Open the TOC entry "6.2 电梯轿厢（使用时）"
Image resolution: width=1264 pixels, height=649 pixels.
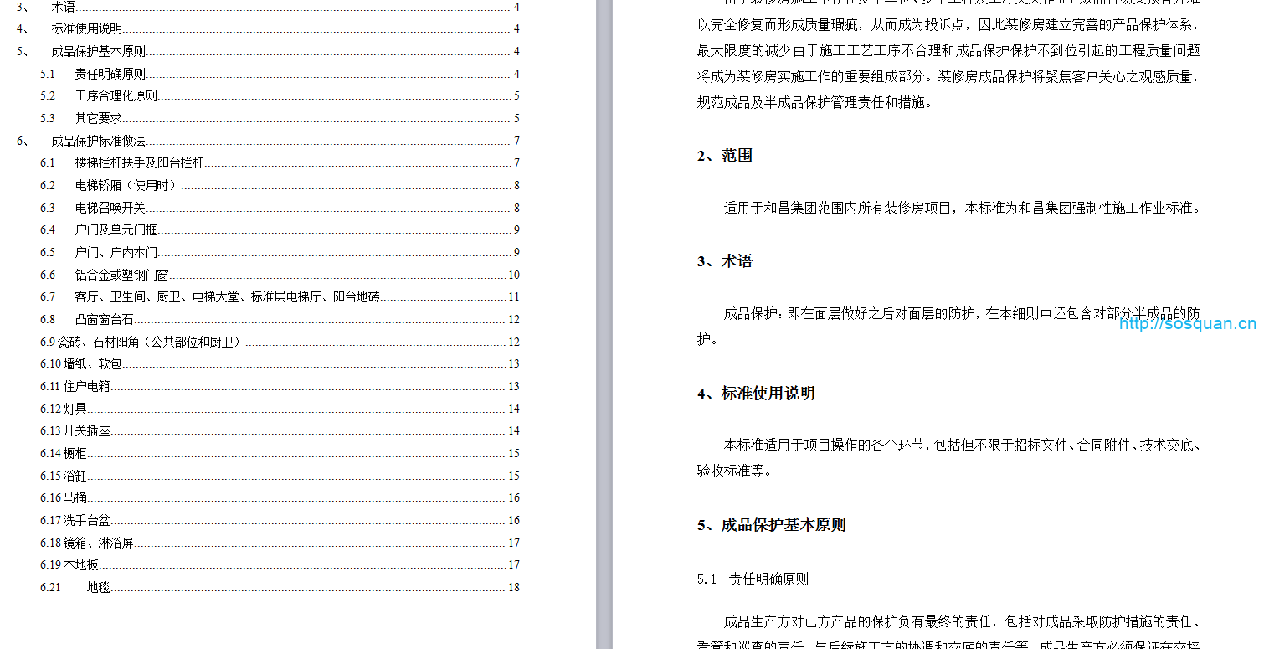coord(126,185)
